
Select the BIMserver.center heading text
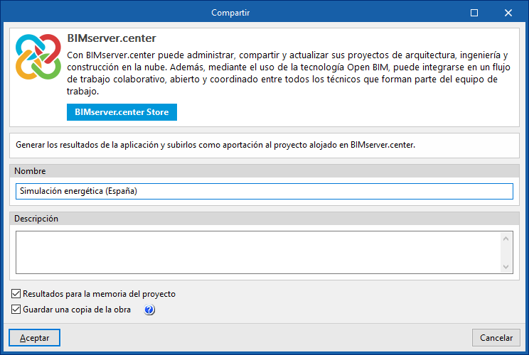click(112, 38)
